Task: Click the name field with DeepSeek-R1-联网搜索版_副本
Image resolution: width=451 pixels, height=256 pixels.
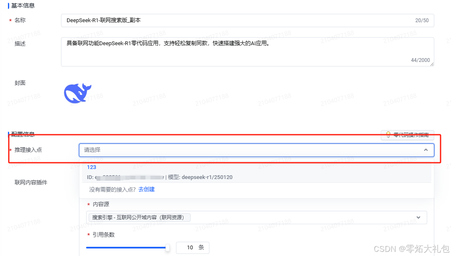Action: click(x=247, y=20)
